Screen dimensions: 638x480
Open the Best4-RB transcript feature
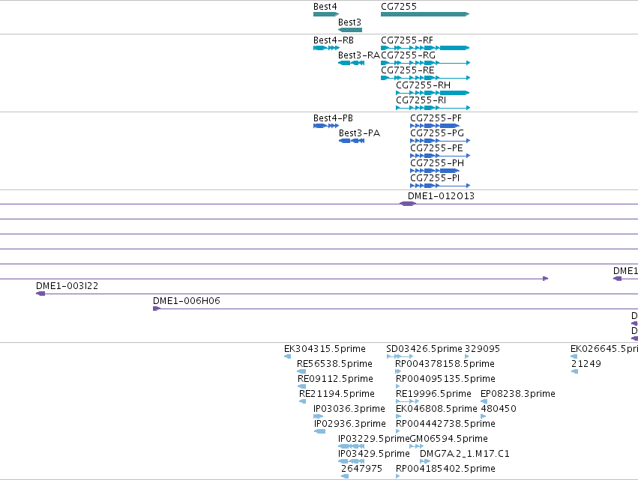coord(326,48)
